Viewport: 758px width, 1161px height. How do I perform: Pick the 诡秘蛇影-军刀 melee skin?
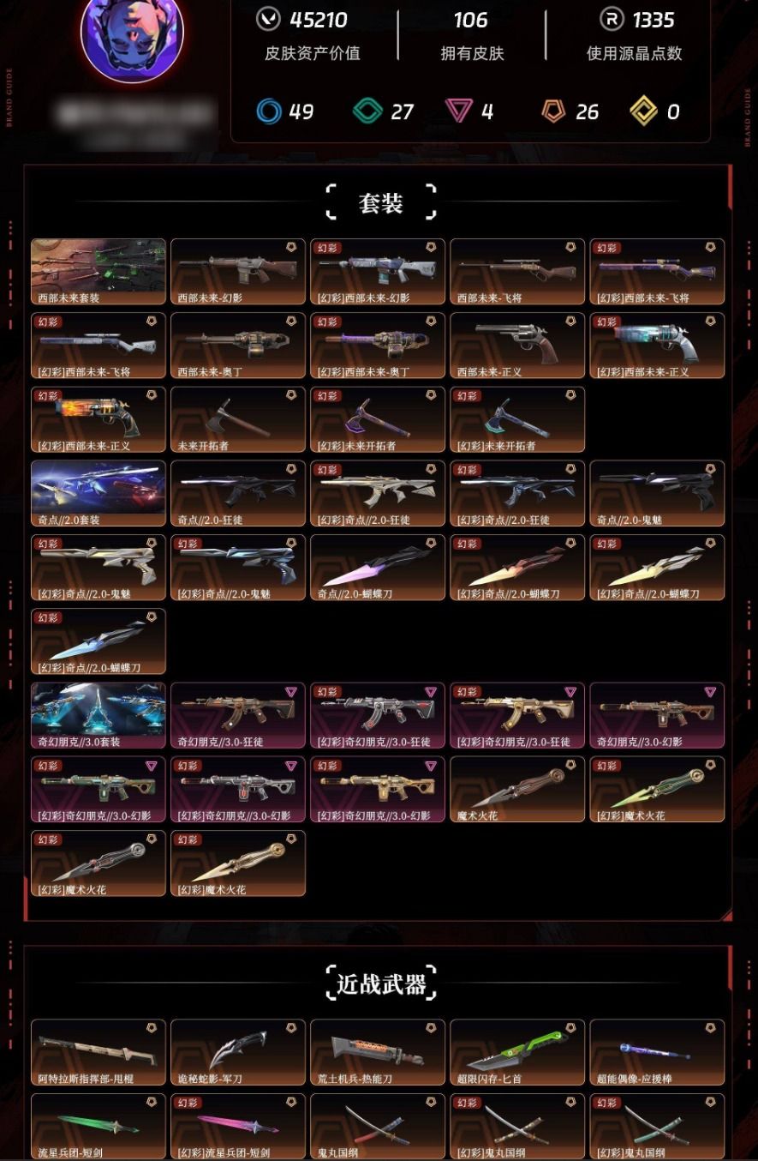click(x=238, y=1052)
